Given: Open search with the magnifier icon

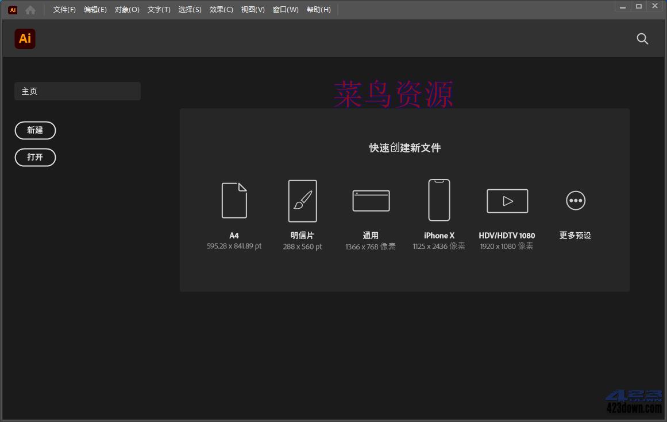Looking at the screenshot, I should click(x=642, y=39).
